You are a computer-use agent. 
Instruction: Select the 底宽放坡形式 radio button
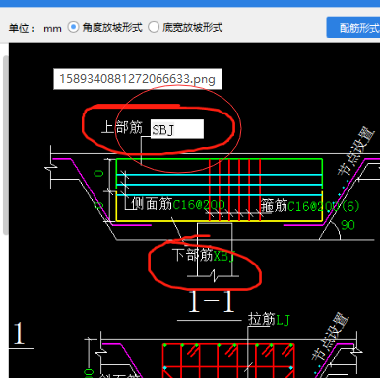(x=154, y=27)
